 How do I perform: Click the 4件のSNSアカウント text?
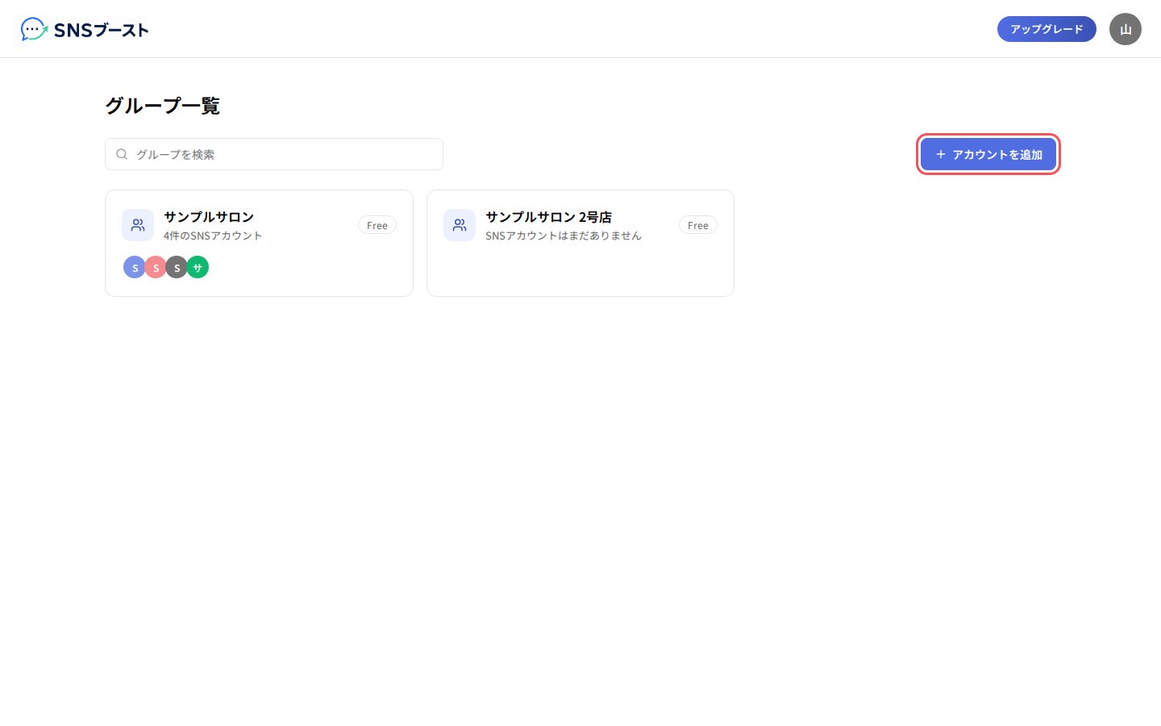click(x=213, y=236)
